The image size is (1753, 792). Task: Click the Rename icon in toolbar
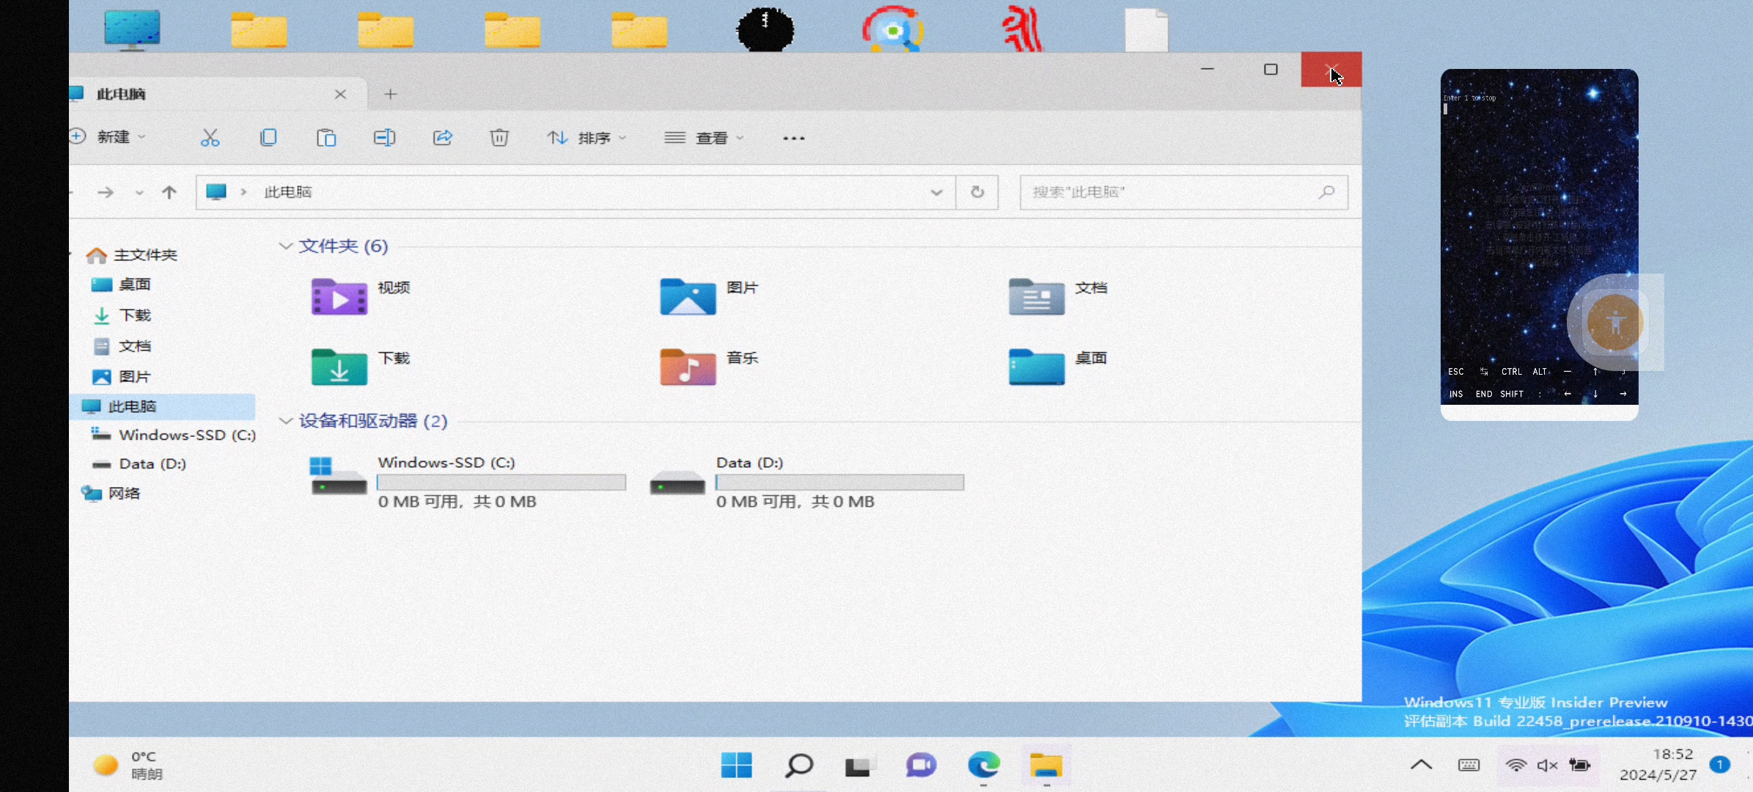coord(384,138)
